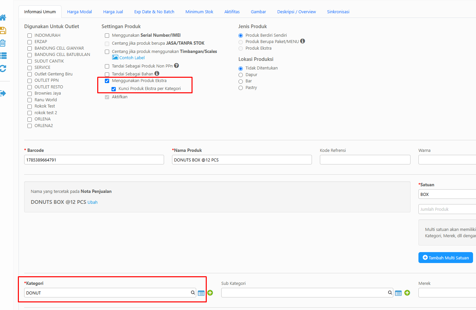Click info icon beside Produk Berupa Paket/MENU
Screen dimensions: 476x310
tap(303, 41)
